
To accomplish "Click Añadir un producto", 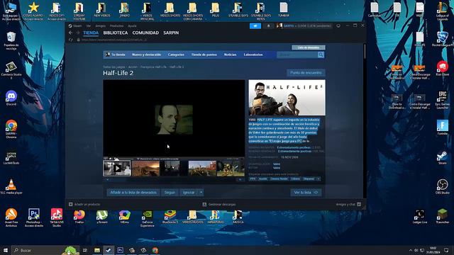I will (x=84, y=205).
